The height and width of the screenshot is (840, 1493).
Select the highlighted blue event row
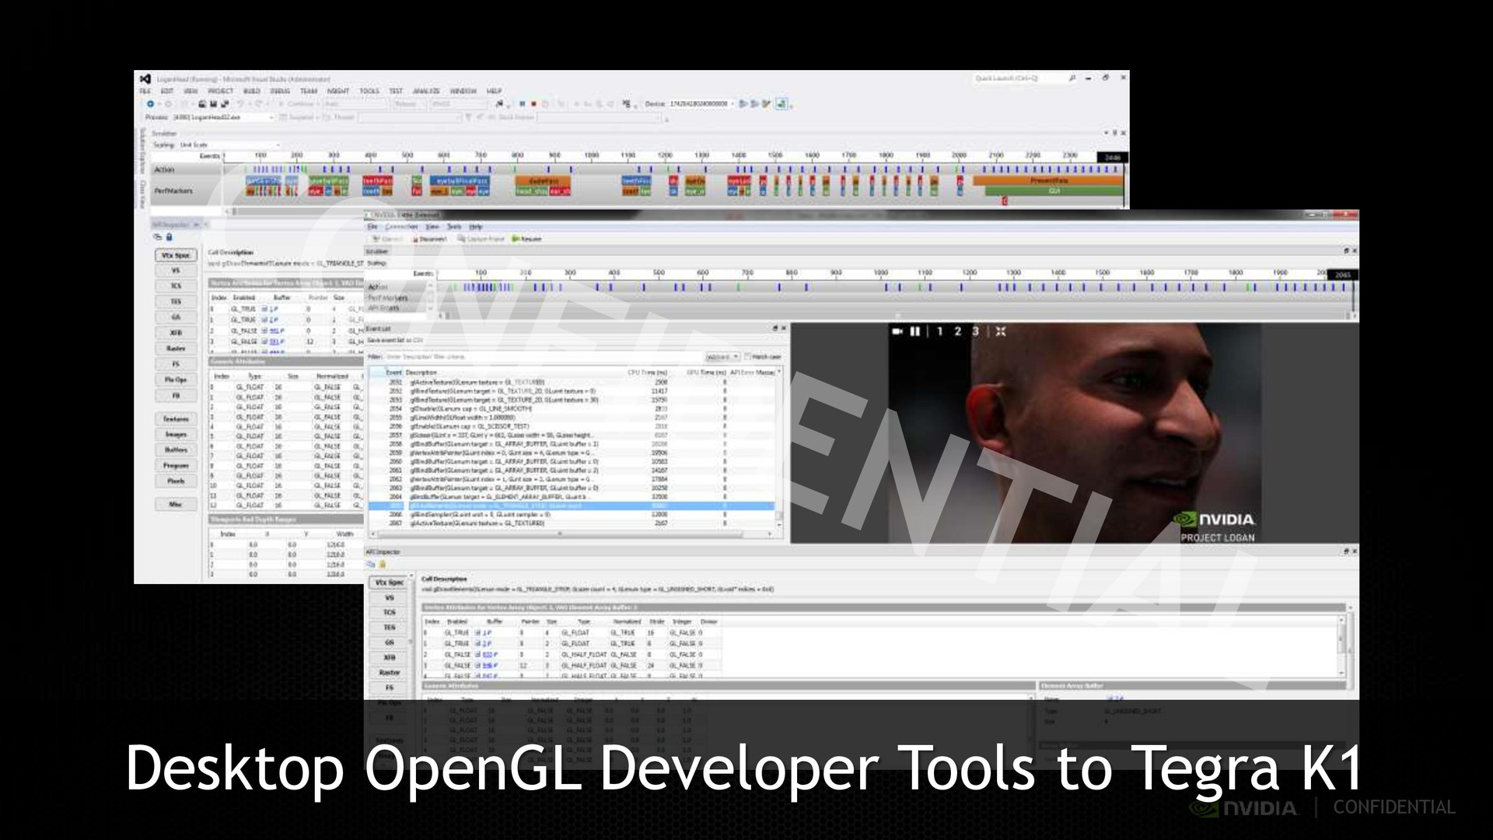(571, 506)
